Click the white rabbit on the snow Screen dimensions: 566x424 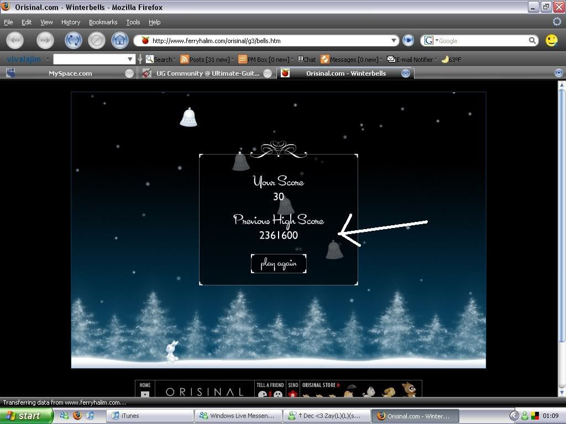click(x=172, y=352)
